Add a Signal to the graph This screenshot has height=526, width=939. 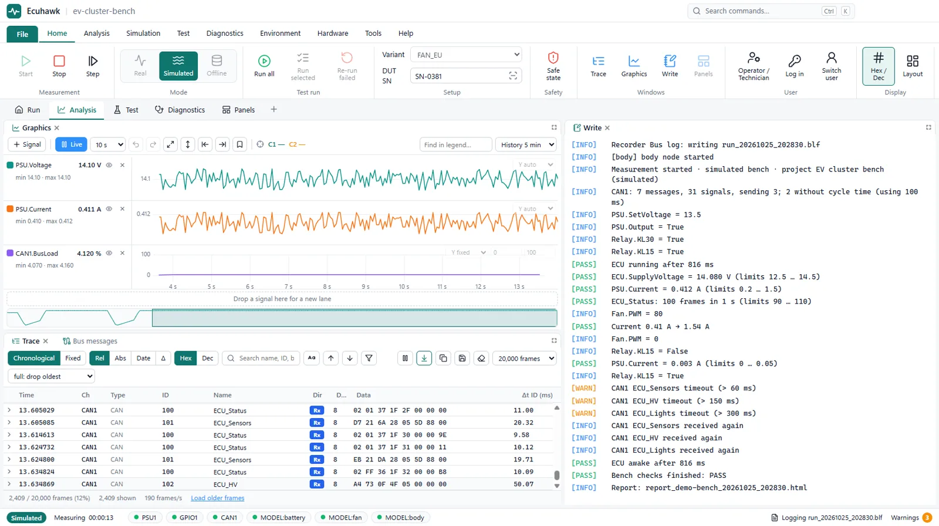coord(26,144)
